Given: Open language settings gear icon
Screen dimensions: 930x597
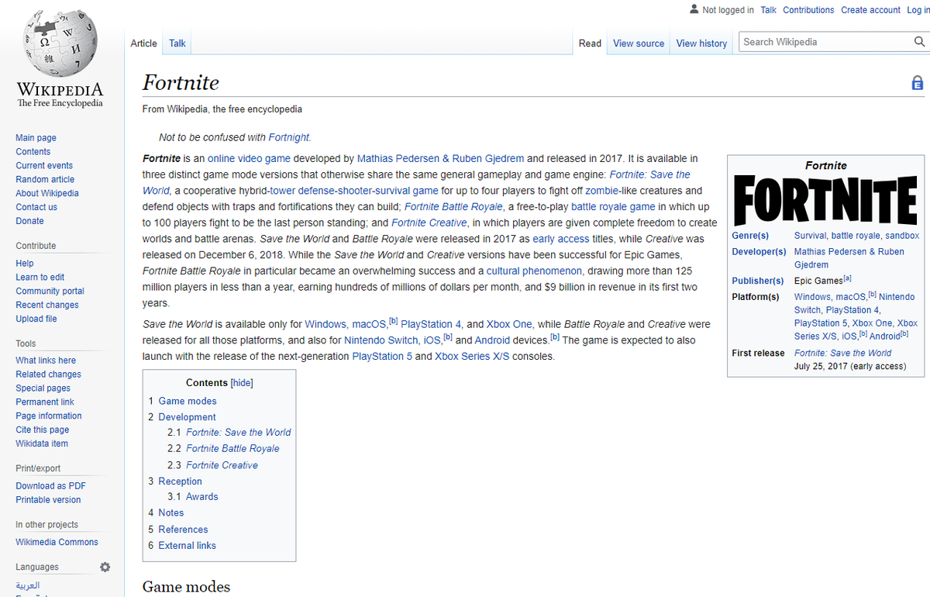Looking at the screenshot, I should click(105, 567).
